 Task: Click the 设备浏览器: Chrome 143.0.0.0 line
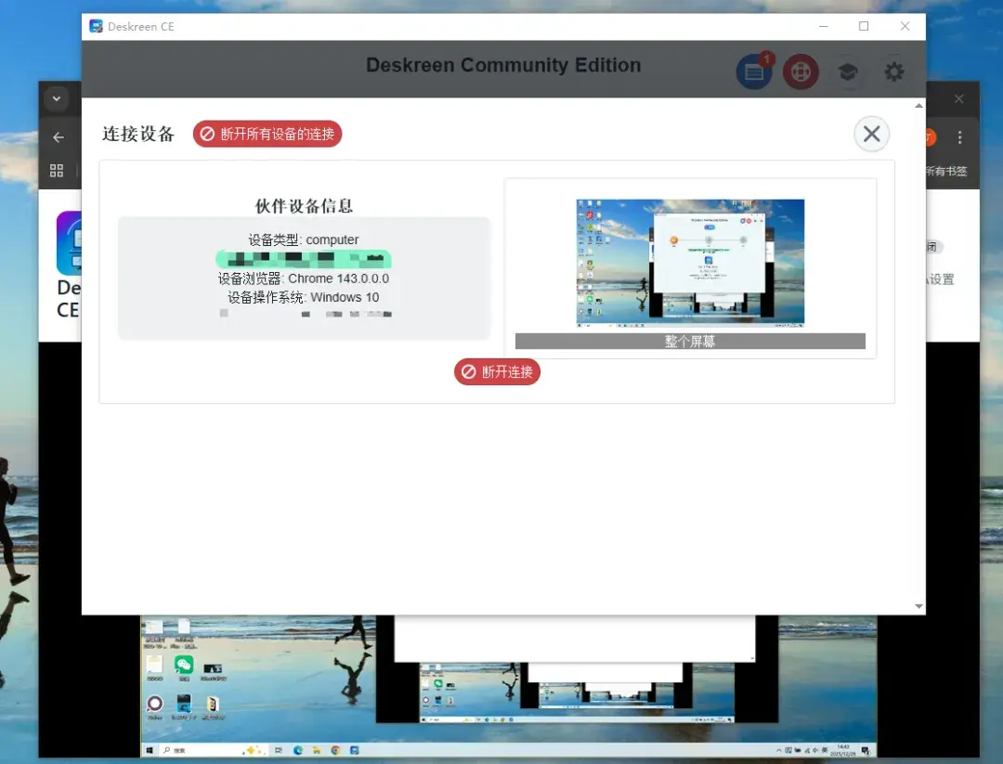304,278
